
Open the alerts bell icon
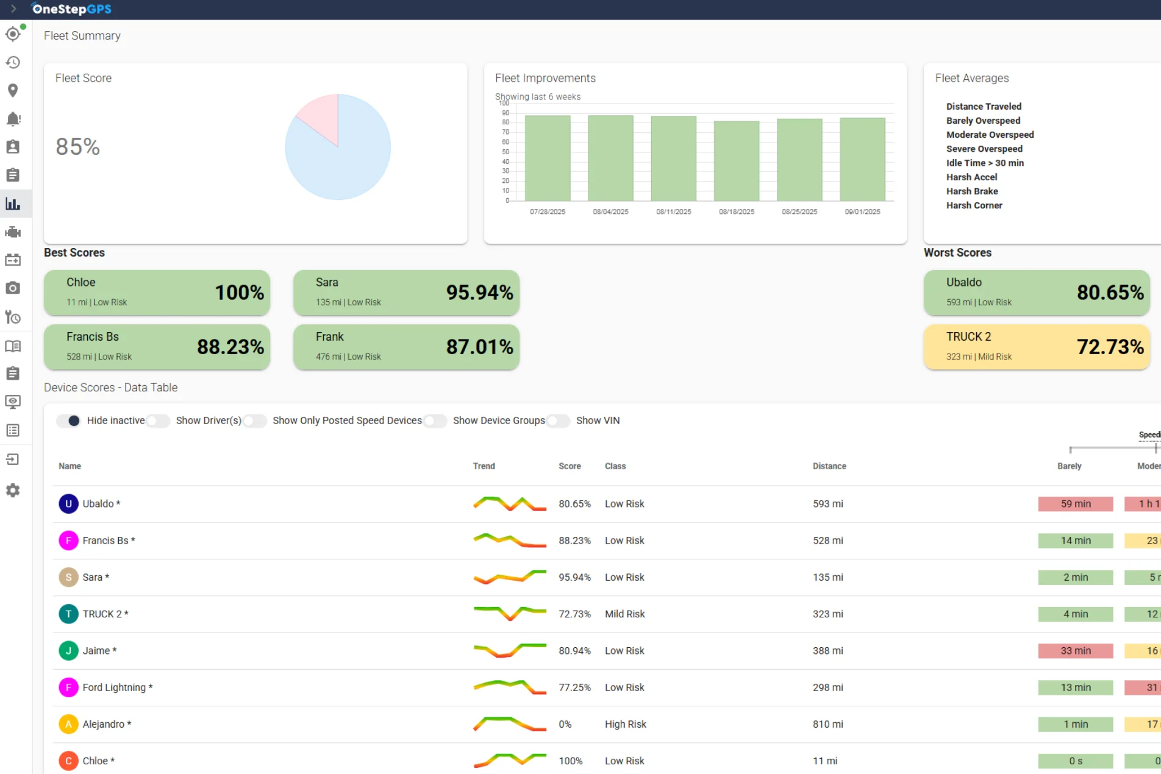click(x=13, y=119)
